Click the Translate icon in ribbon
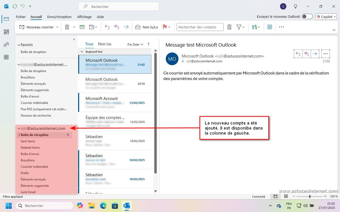The height and width of the screenshot is (212, 340). 254,27
